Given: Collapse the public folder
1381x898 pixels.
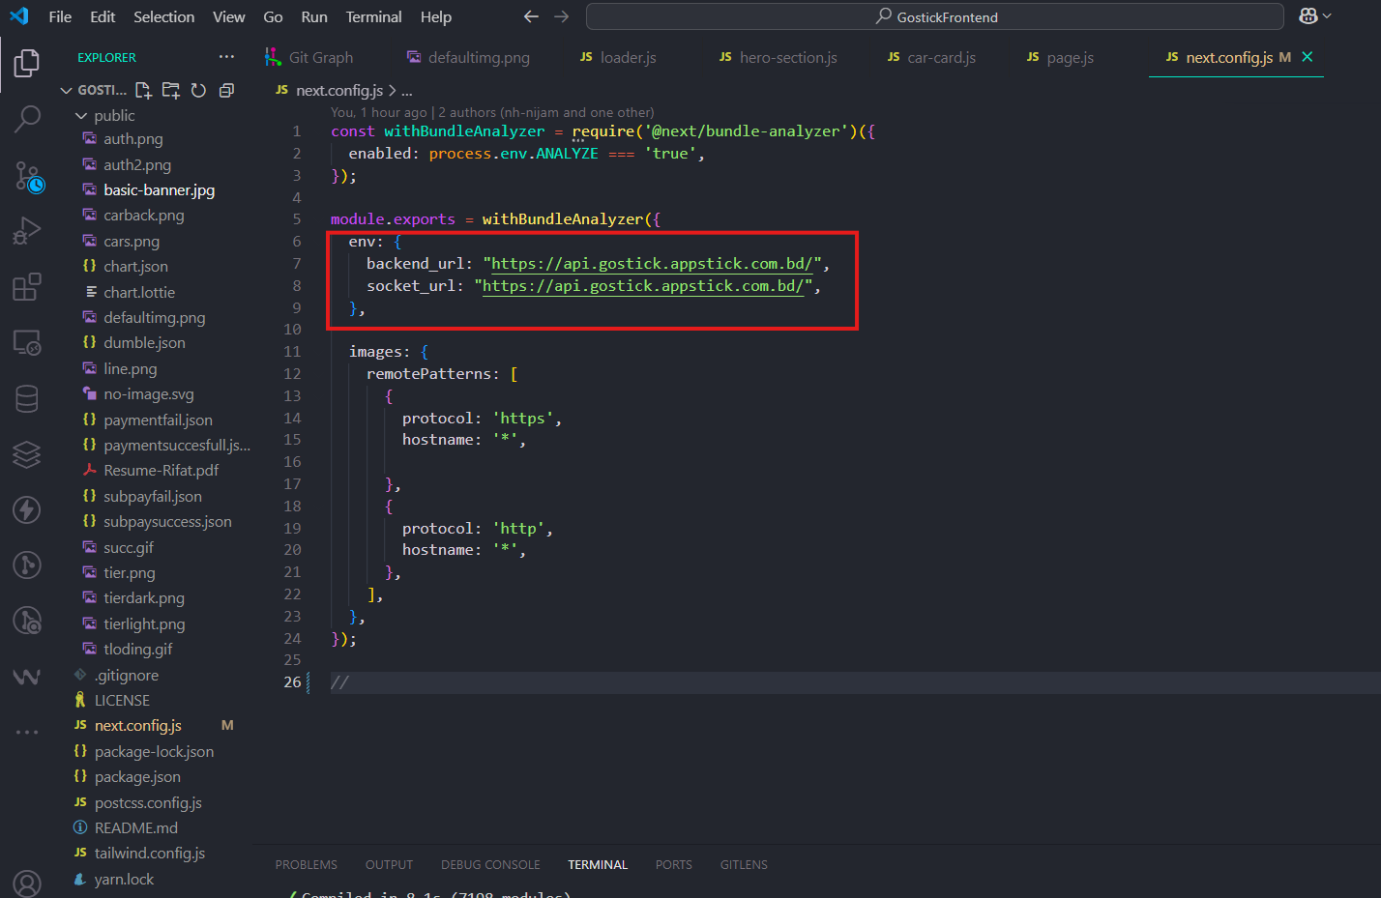Looking at the screenshot, I should coord(81,116).
